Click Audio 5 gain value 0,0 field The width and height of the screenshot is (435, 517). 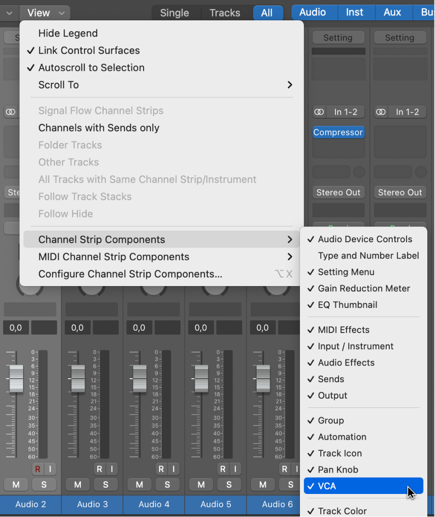click(x=201, y=328)
